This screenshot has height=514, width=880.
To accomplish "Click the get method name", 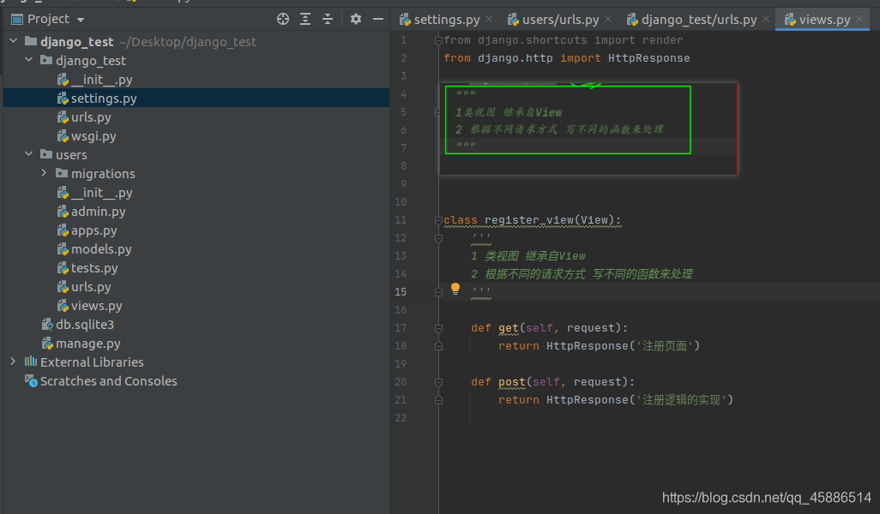I will (509, 328).
